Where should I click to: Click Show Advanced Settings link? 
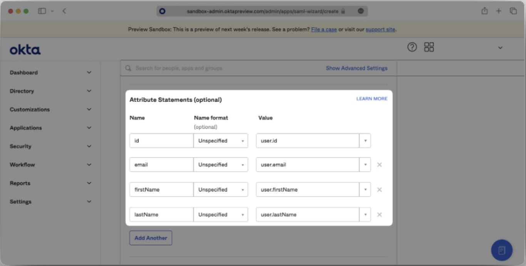(x=357, y=68)
